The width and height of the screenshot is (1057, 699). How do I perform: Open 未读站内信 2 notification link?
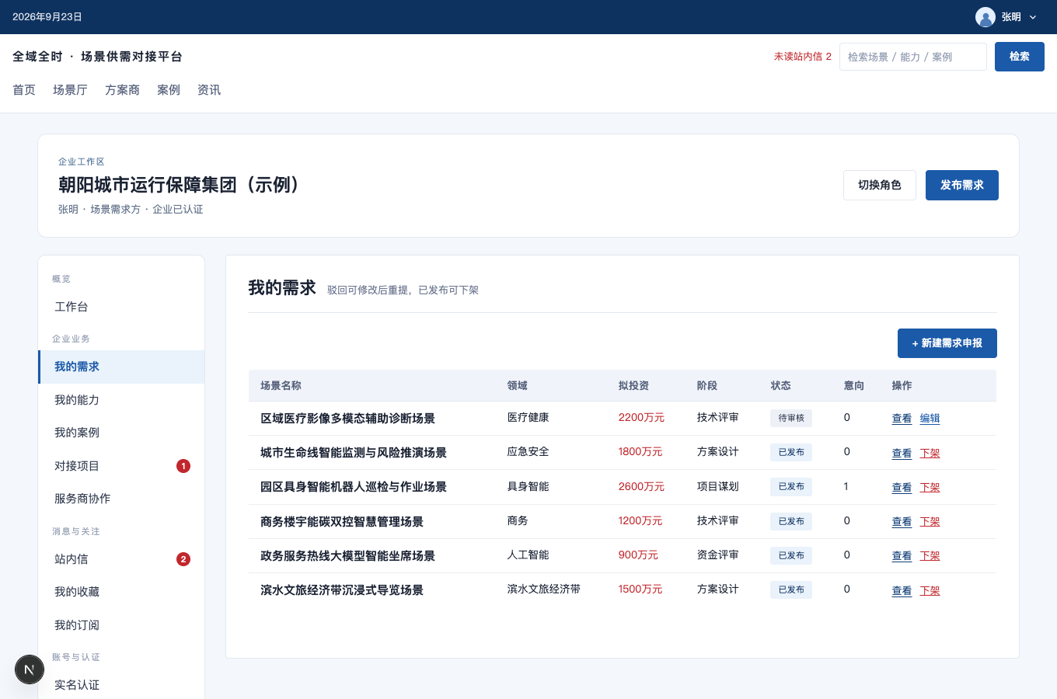(803, 57)
